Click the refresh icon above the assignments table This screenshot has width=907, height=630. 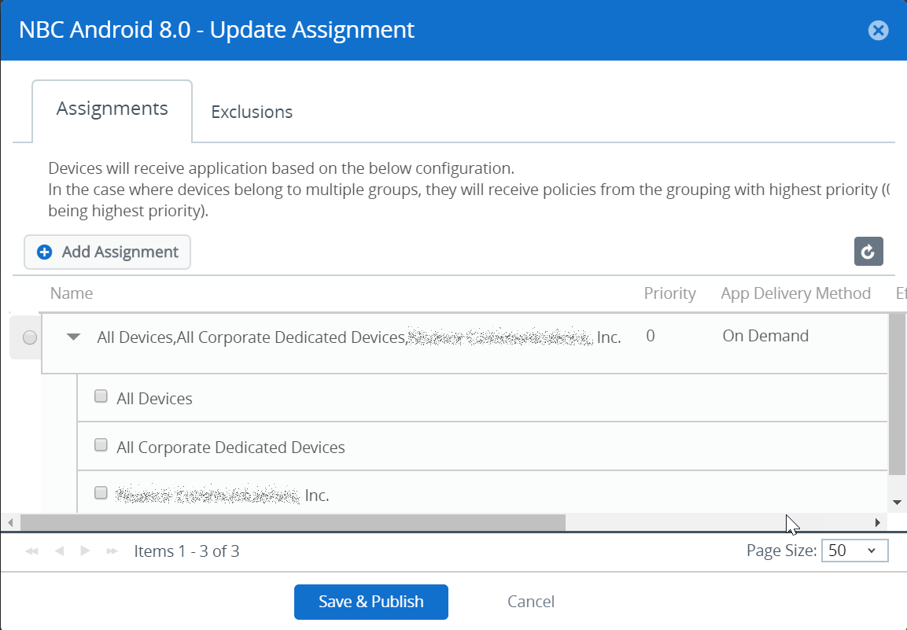point(868,252)
